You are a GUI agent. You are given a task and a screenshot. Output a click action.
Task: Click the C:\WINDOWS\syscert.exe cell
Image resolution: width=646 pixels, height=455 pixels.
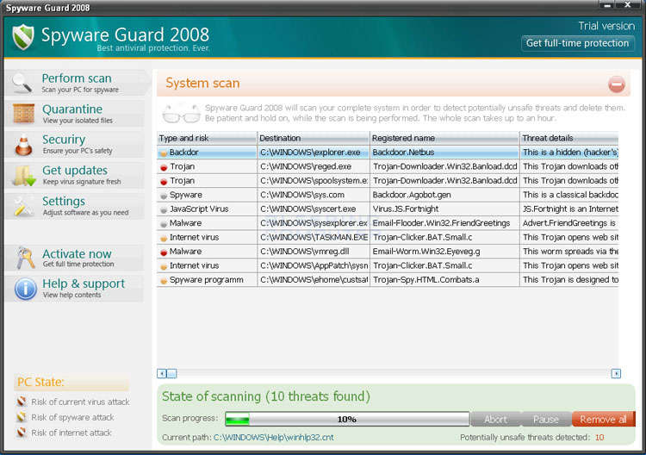(x=314, y=209)
